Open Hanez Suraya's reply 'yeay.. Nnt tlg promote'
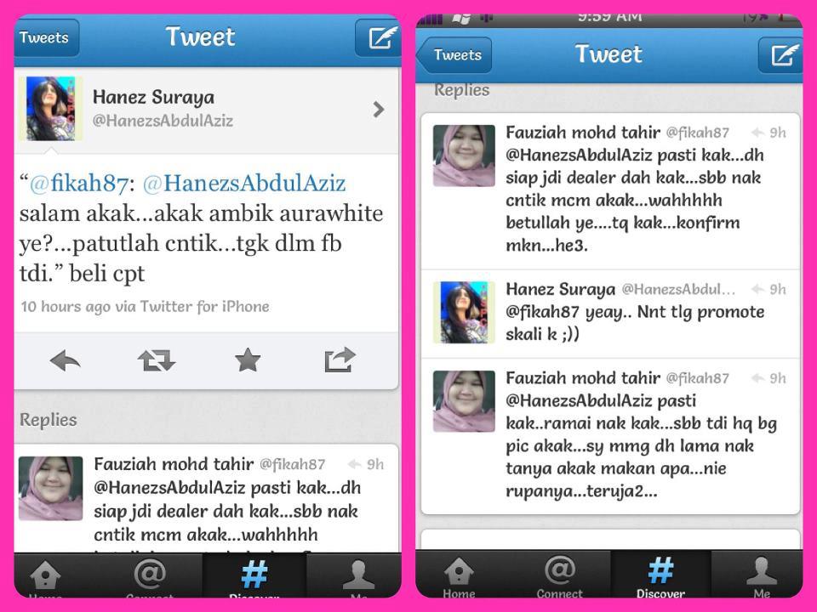This screenshot has width=817, height=612. point(610,314)
